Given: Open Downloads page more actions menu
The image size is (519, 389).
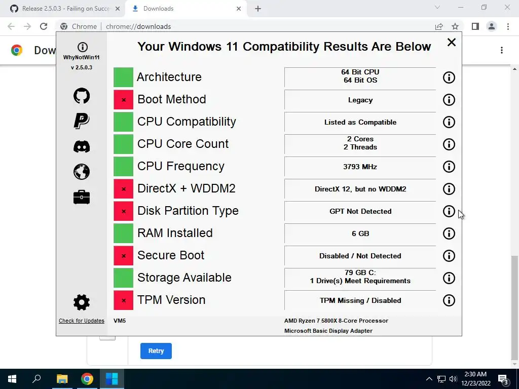Looking at the screenshot, I should (502, 50).
